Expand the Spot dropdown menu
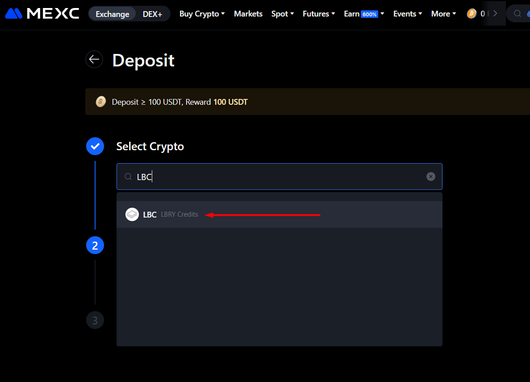This screenshot has width=530, height=382. click(x=283, y=14)
